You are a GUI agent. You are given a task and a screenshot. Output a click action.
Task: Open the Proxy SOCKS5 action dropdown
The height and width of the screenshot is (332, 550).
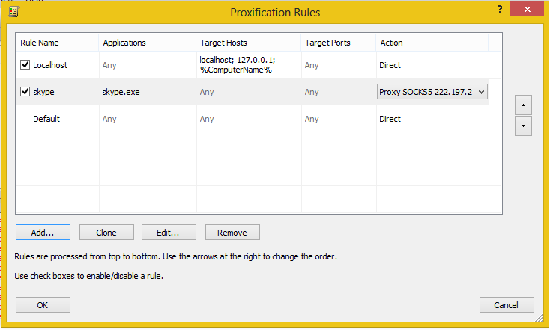(481, 91)
